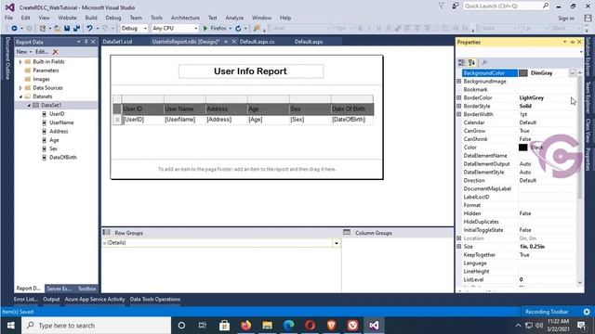Viewport: 595px width, 334px height.
Task: Expand the Built-in Fields node
Action: 20,62
